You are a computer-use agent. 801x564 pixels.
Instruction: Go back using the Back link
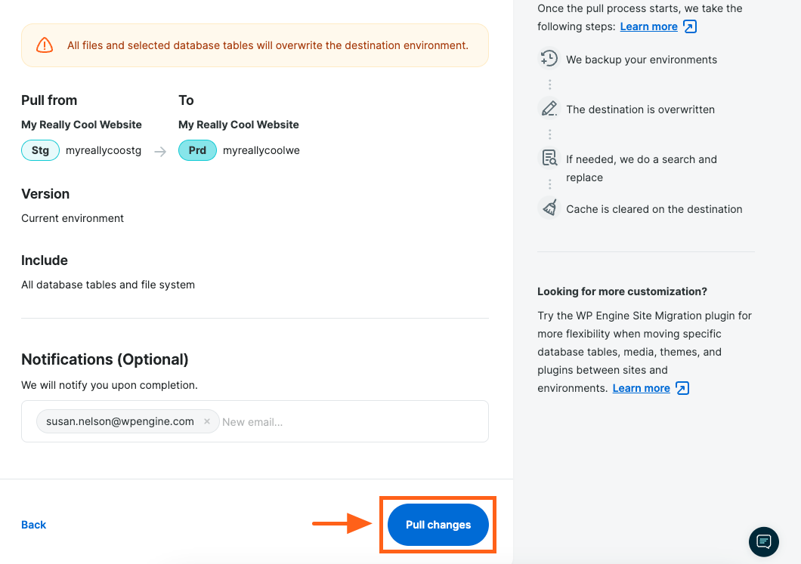tap(34, 525)
